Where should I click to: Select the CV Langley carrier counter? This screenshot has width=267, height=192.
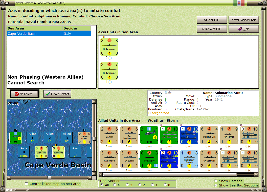pyautogui.click(x=149, y=159)
